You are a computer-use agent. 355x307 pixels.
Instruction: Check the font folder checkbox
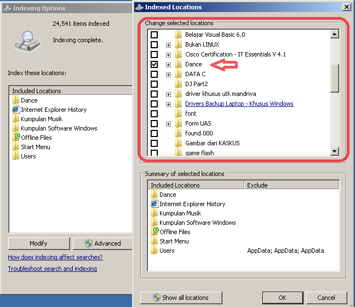point(154,113)
